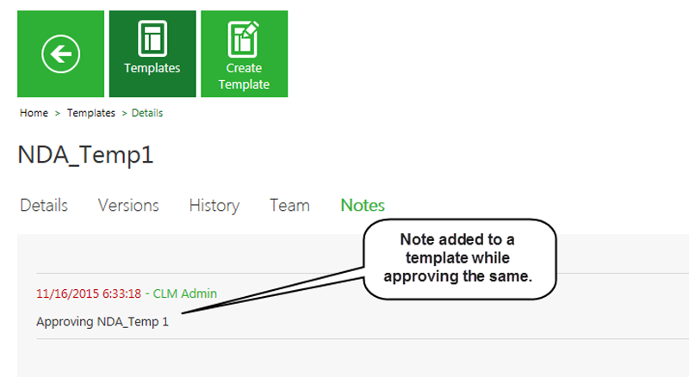This screenshot has width=689, height=377.
Task: Click the first '>' separator after Home
Action: (x=58, y=113)
